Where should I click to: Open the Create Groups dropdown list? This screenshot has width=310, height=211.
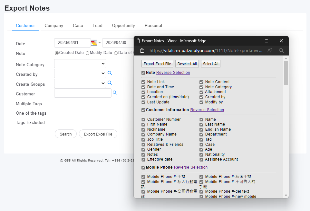[80, 83]
